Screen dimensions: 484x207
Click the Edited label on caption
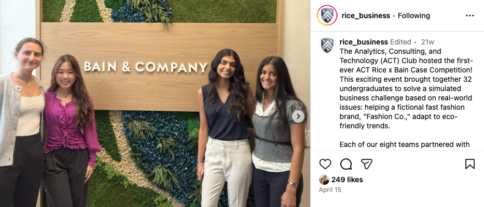[x=400, y=42]
